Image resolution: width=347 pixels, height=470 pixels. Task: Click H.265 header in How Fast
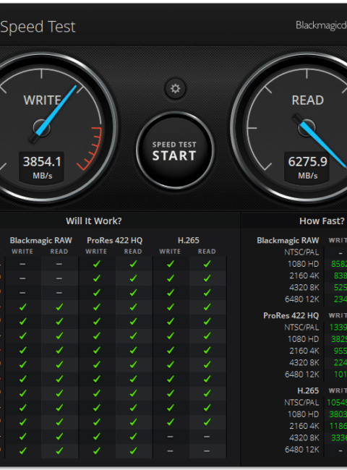coord(308,390)
